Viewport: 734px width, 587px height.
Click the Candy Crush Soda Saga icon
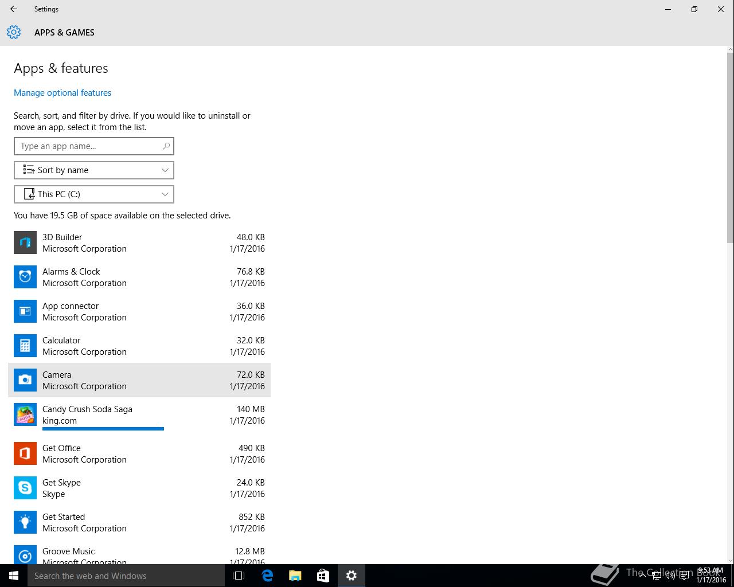(25, 414)
